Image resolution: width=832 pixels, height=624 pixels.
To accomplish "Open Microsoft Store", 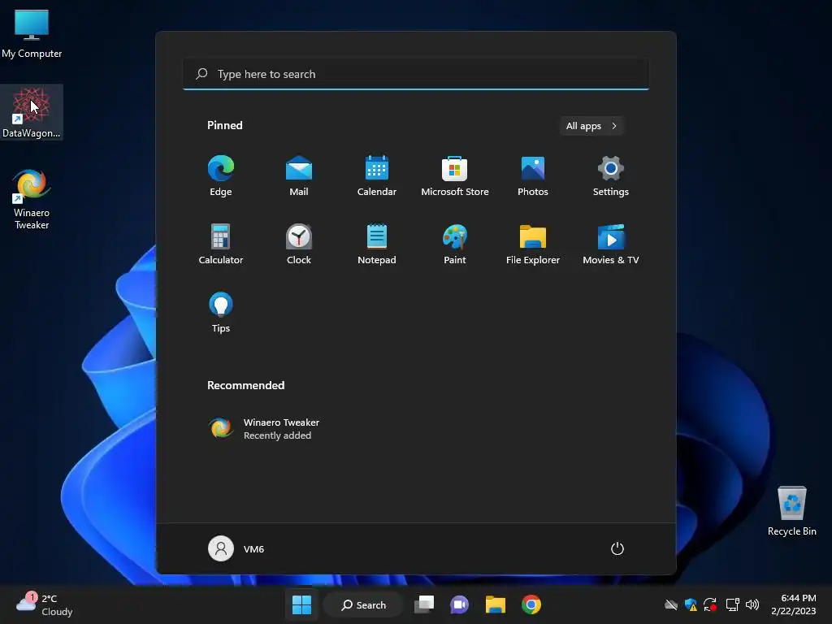I will (455, 176).
